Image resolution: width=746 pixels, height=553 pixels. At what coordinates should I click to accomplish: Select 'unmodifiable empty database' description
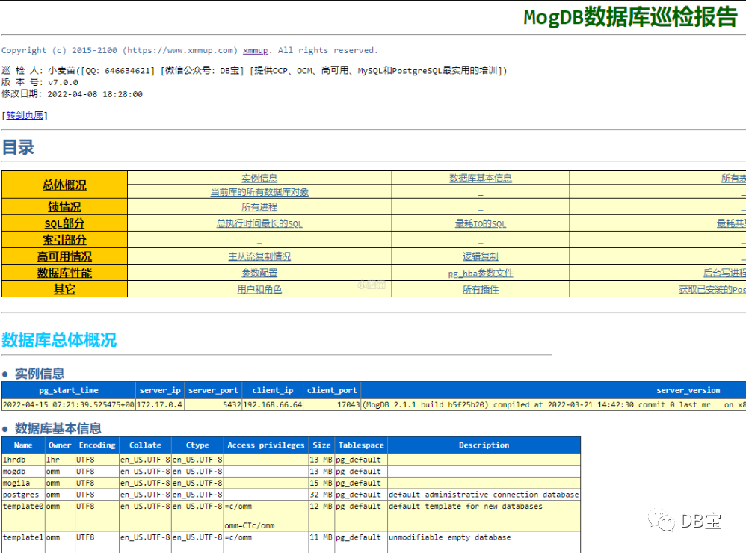(x=449, y=537)
